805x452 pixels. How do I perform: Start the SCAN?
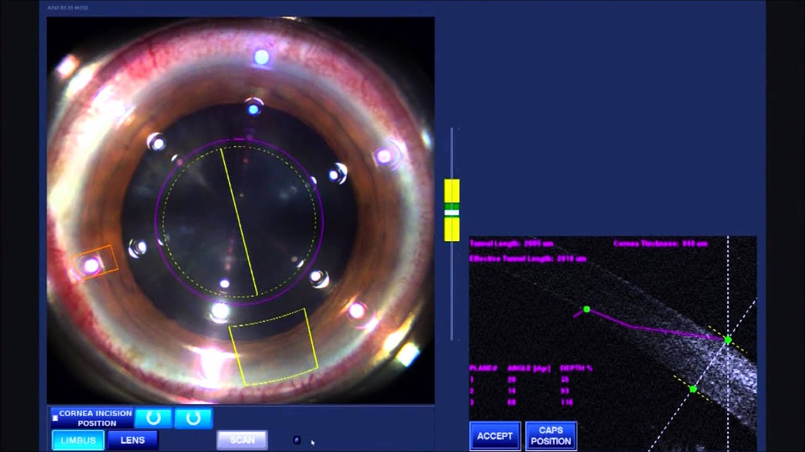tap(242, 440)
